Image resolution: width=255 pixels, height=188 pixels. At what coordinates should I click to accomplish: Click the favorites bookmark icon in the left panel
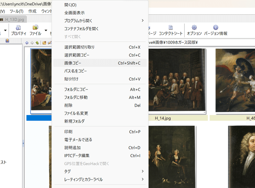click(7, 41)
